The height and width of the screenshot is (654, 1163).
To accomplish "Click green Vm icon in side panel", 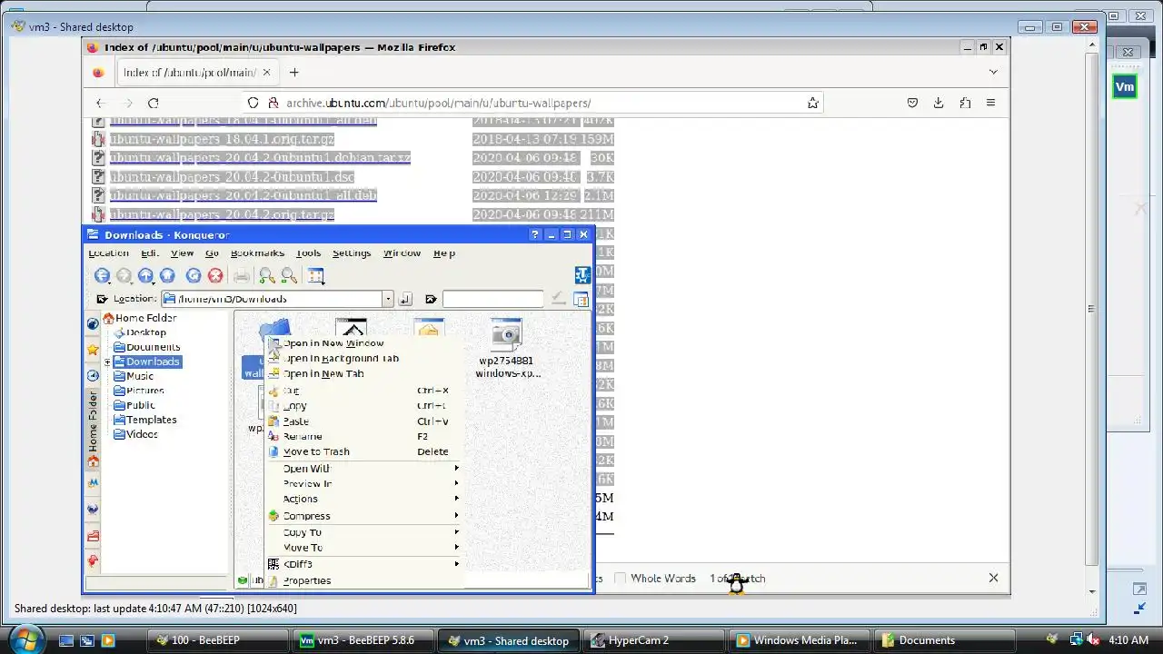I will 1125,86.
